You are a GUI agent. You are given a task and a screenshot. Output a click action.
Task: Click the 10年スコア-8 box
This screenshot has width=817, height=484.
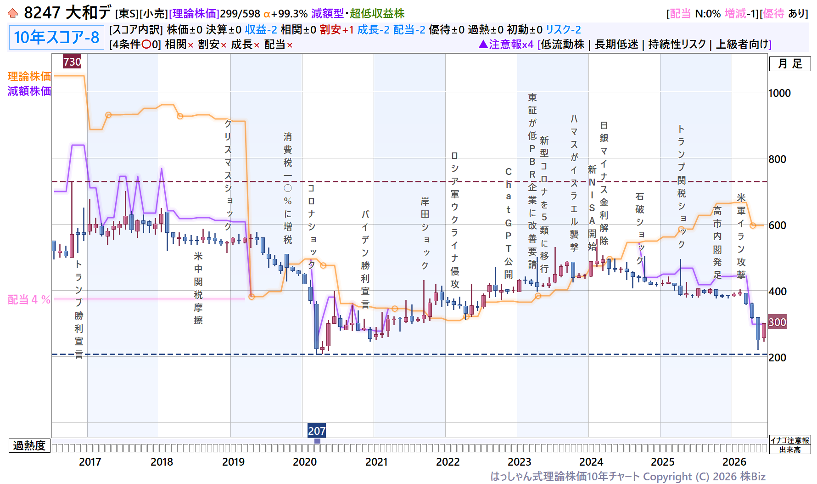tap(56, 38)
